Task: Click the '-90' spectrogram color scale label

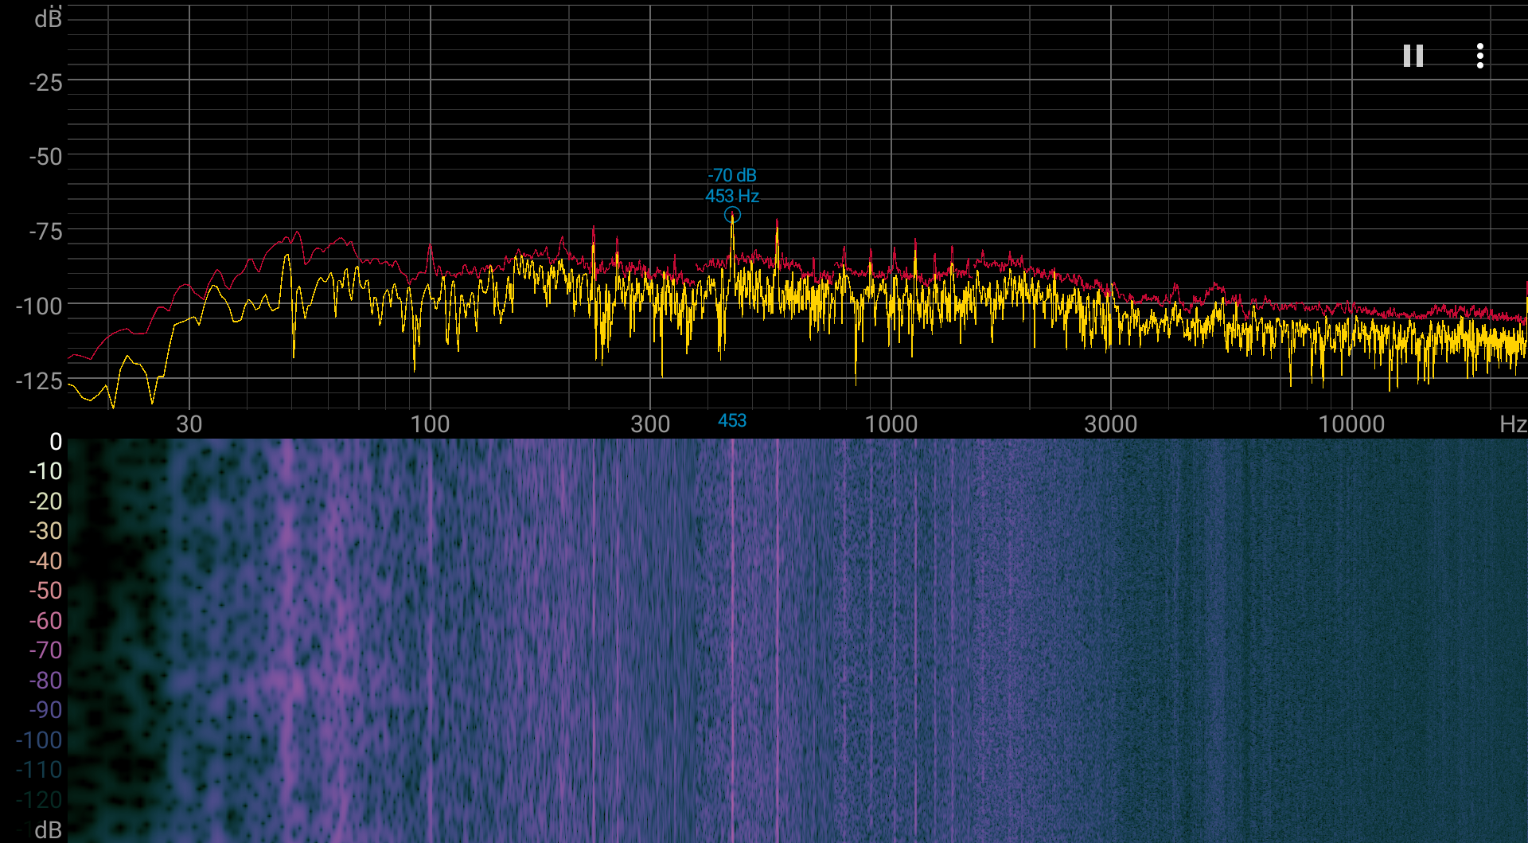Action: click(x=45, y=710)
